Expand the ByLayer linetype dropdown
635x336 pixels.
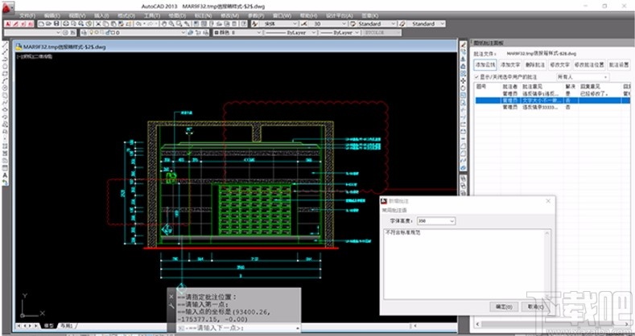(291, 32)
